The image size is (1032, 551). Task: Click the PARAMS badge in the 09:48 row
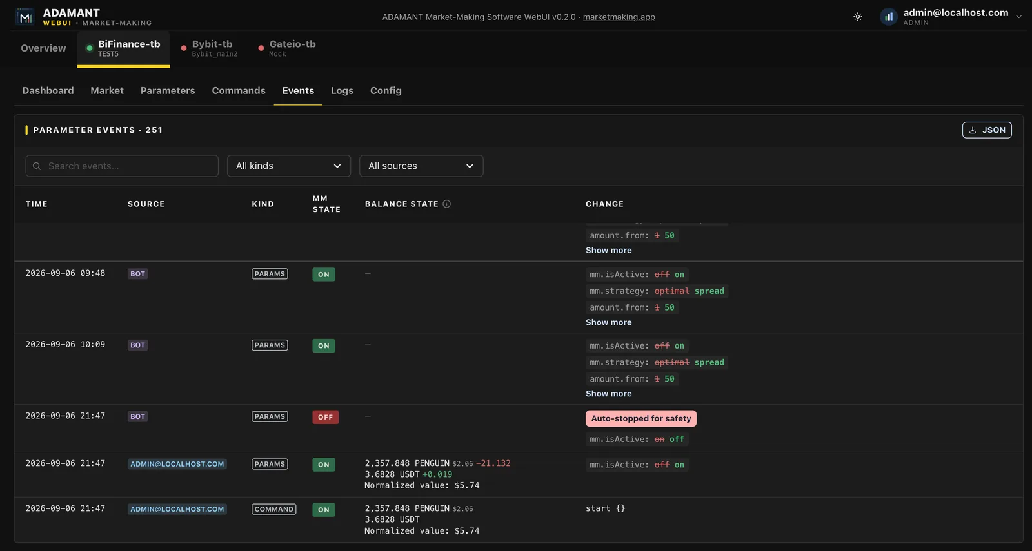270,274
